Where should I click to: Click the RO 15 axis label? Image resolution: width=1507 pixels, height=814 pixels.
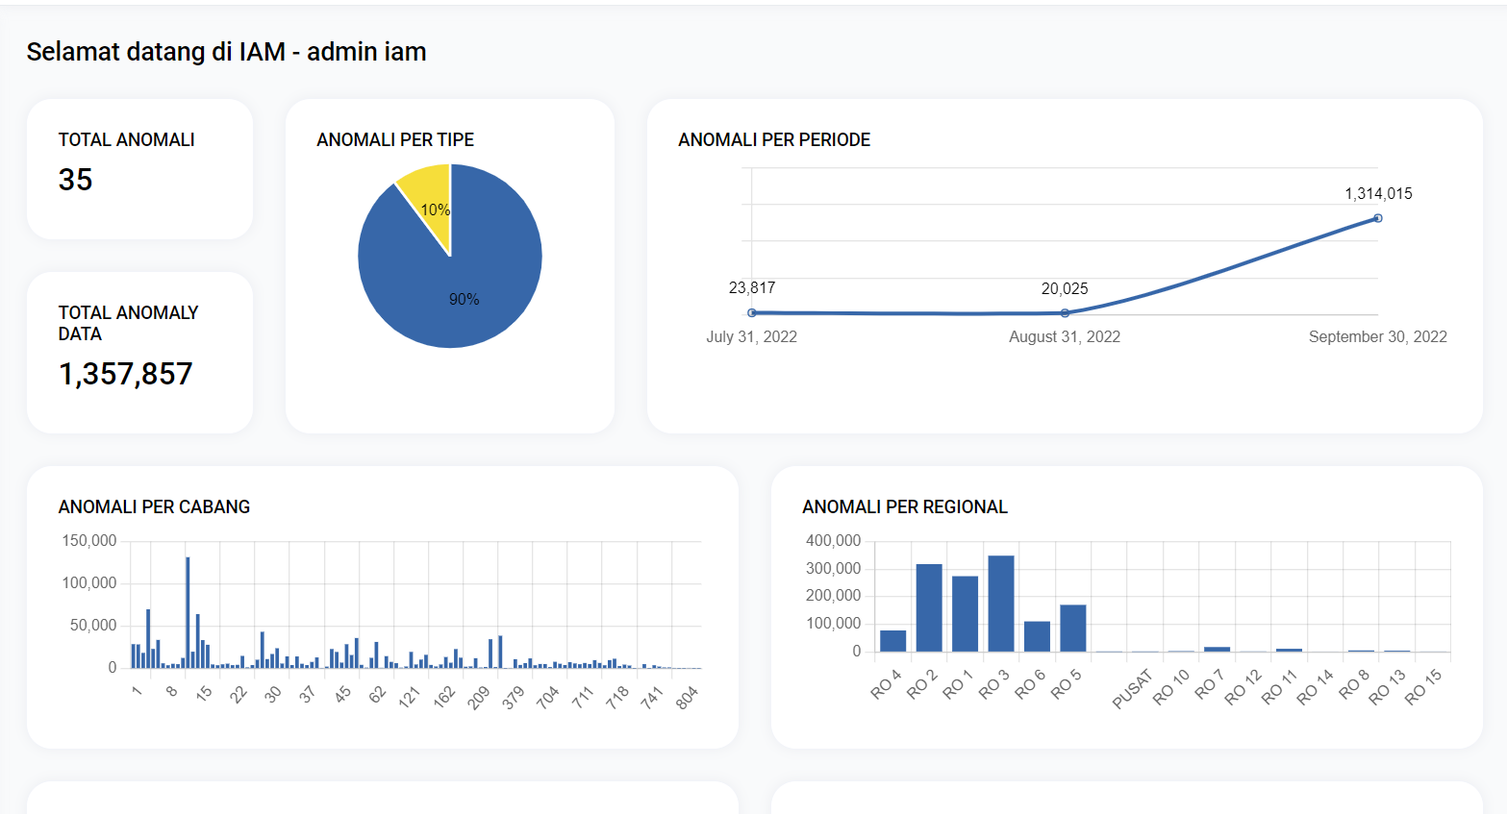tap(1423, 686)
